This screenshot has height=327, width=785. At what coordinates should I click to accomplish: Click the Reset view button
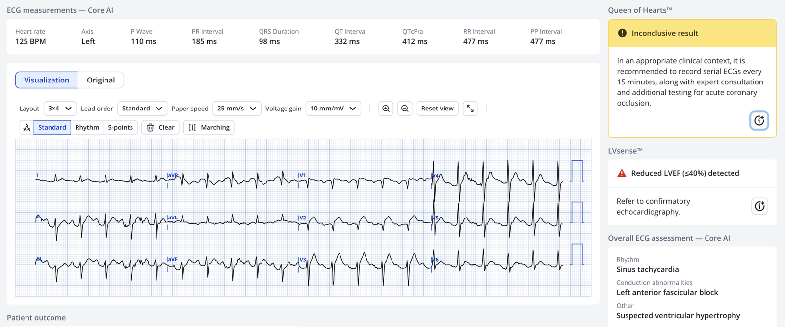[437, 109]
